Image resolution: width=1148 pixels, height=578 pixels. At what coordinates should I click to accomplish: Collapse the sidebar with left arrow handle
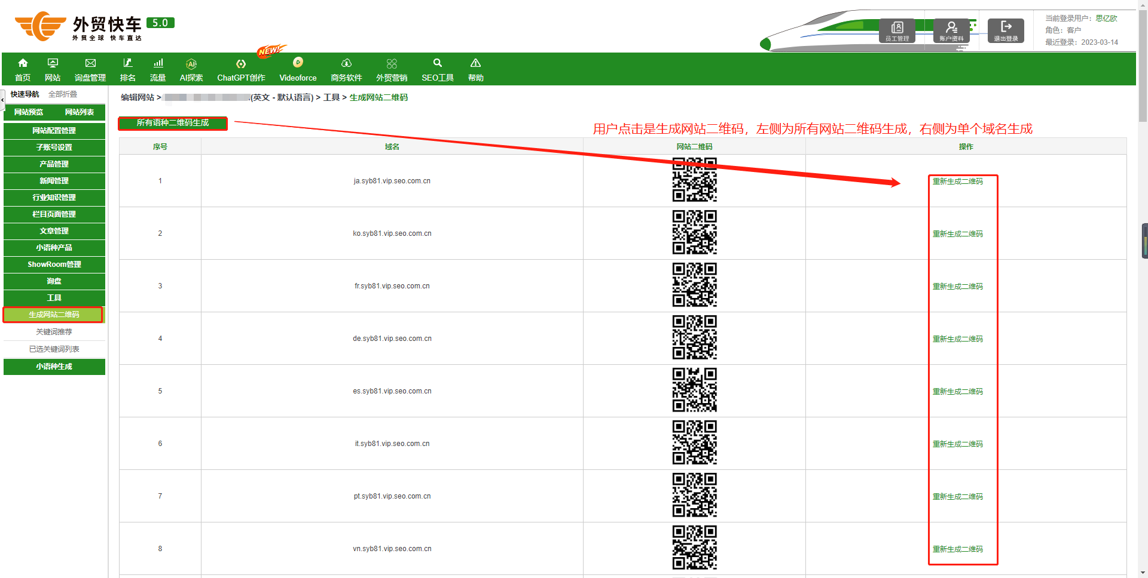click(x=2, y=100)
